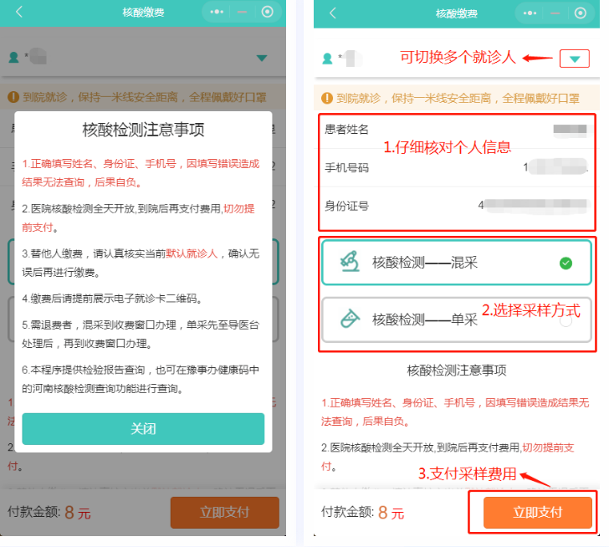Minimize the mini program on left screen
Screen dimensions: 609x547
243,12
